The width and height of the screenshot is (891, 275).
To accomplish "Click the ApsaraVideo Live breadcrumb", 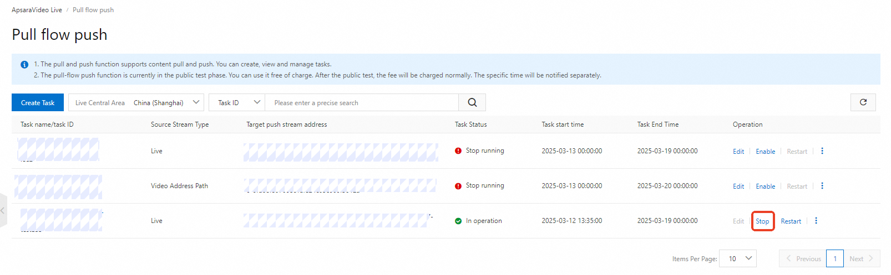I will (37, 10).
